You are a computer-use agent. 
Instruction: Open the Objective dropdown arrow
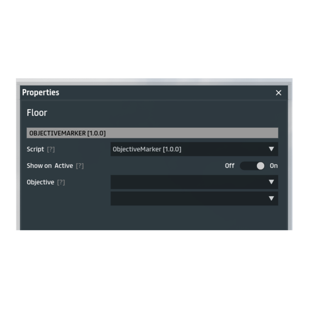[272, 182]
